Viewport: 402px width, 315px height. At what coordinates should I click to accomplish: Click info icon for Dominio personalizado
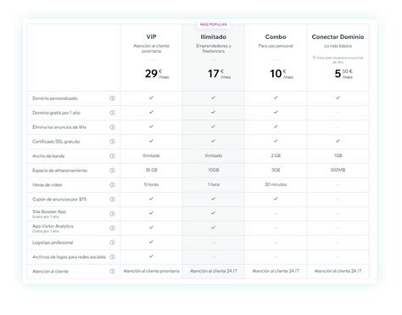click(x=112, y=98)
